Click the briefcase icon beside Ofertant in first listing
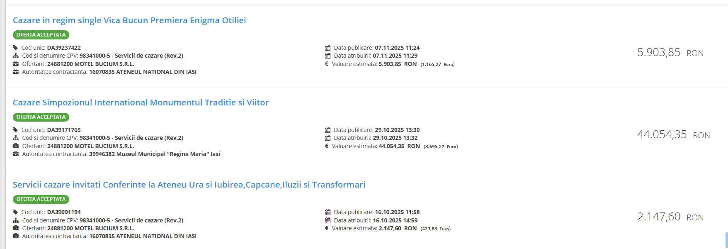The width and height of the screenshot is (728, 249). click(x=16, y=64)
